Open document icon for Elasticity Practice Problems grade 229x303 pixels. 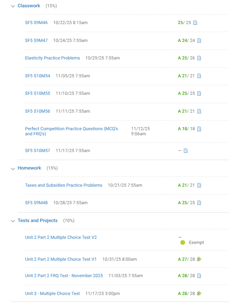(x=199, y=58)
